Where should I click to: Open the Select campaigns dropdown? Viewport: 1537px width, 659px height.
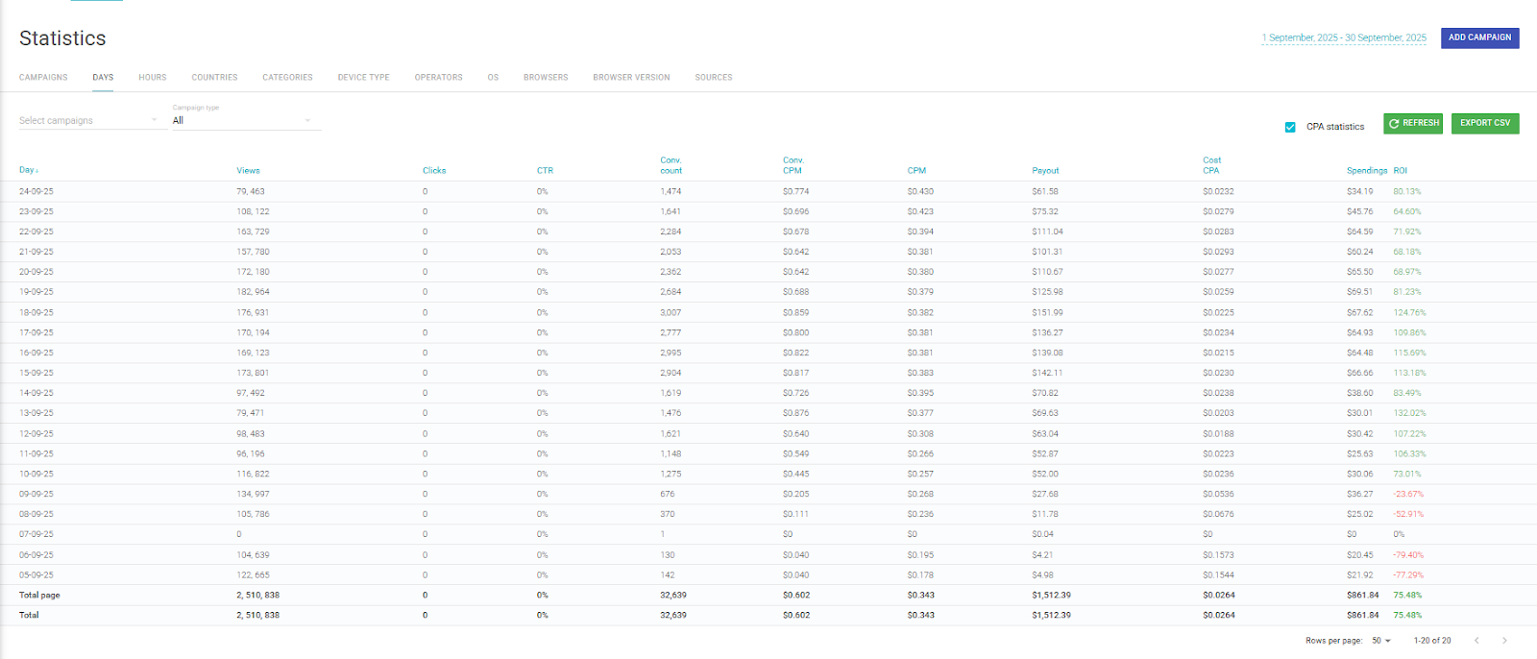(87, 121)
